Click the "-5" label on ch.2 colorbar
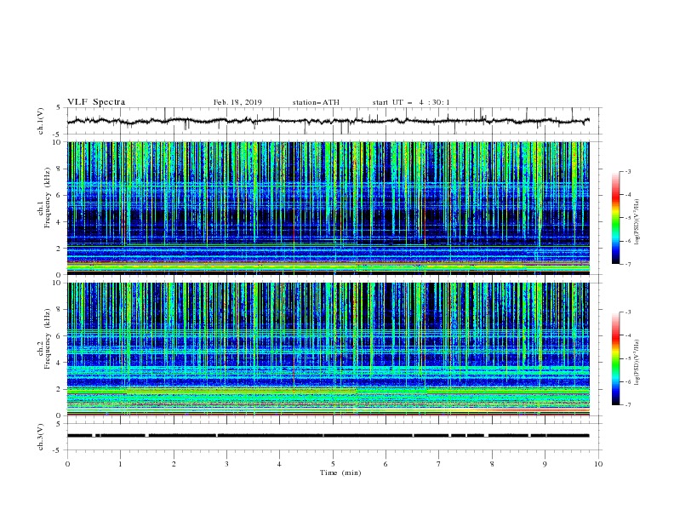 pos(627,358)
